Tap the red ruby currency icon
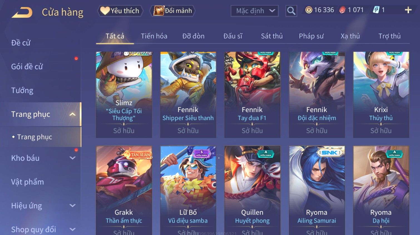The height and width of the screenshot is (235, 420). tap(342, 10)
